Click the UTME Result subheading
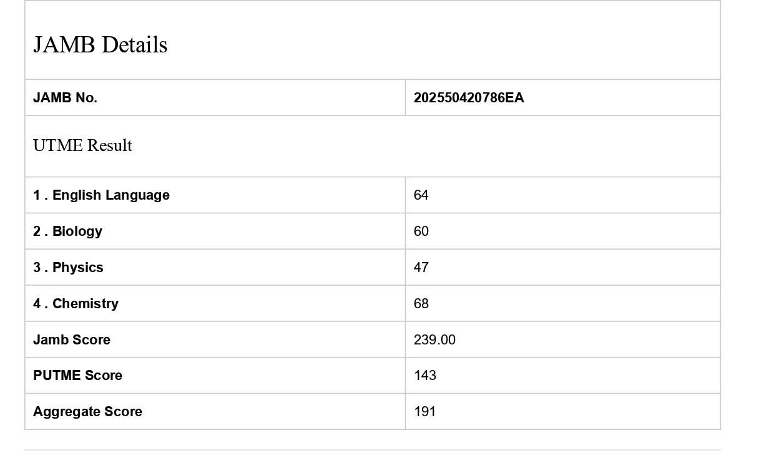The image size is (774, 458). (82, 145)
